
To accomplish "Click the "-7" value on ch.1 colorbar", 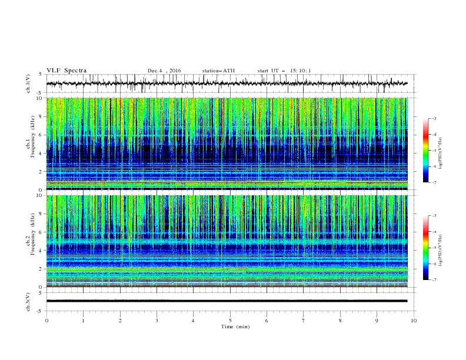I will 434,183.
